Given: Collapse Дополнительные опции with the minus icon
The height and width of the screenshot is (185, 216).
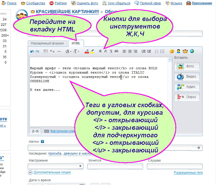Looking at the screenshot, I should (30, 173).
